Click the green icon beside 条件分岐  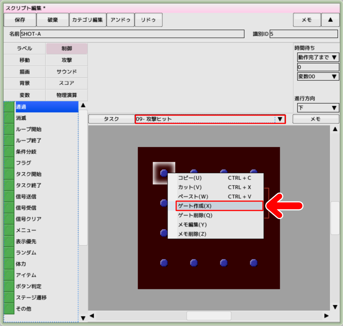[x=9, y=152]
